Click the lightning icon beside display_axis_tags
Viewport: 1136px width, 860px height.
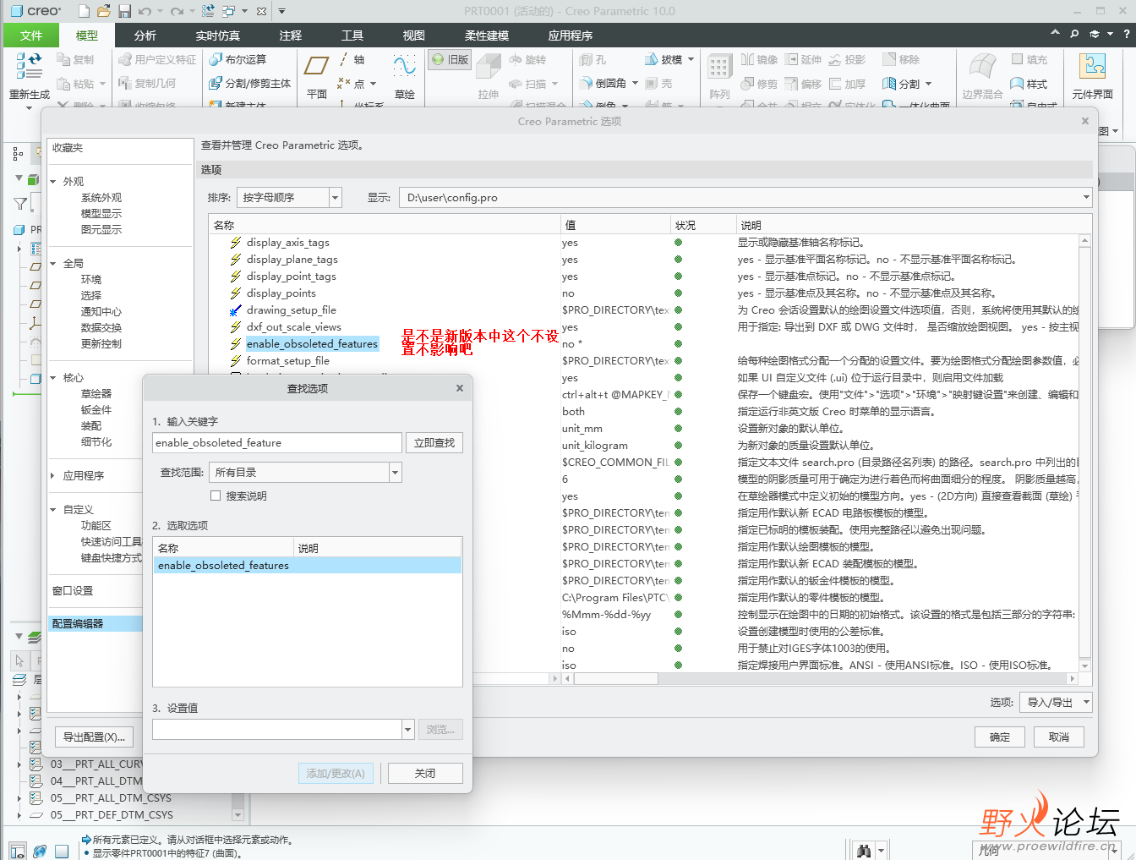(236, 243)
